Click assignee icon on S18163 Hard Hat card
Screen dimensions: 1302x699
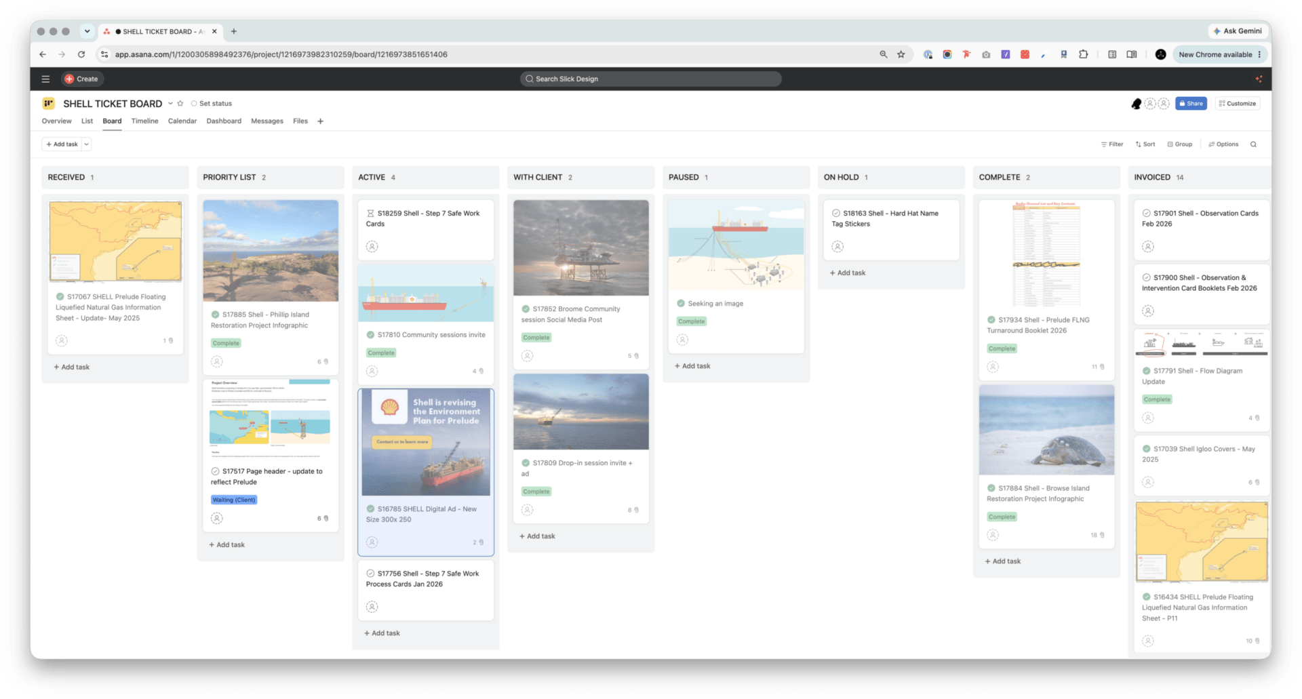point(838,247)
